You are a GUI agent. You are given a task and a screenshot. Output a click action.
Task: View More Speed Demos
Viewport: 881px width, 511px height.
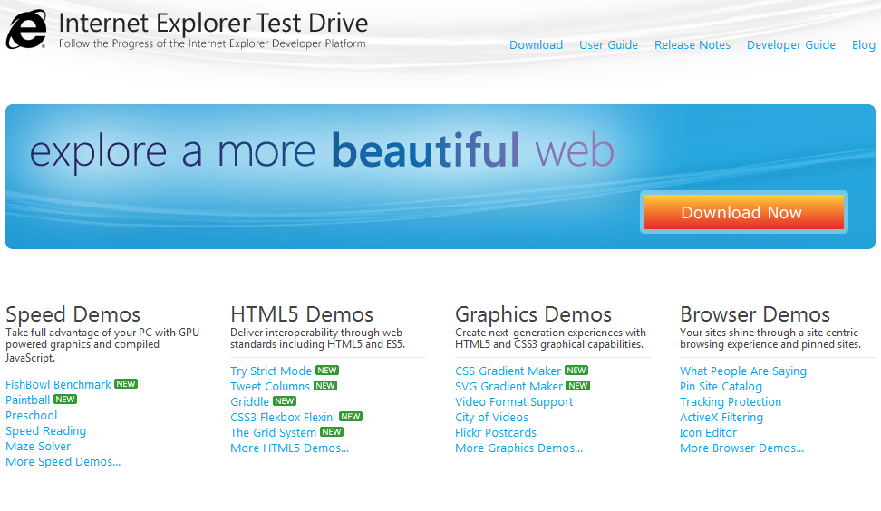pos(63,461)
